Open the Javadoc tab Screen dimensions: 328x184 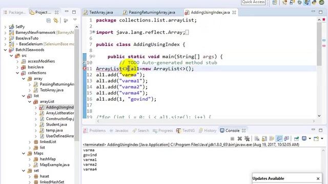click(119, 131)
